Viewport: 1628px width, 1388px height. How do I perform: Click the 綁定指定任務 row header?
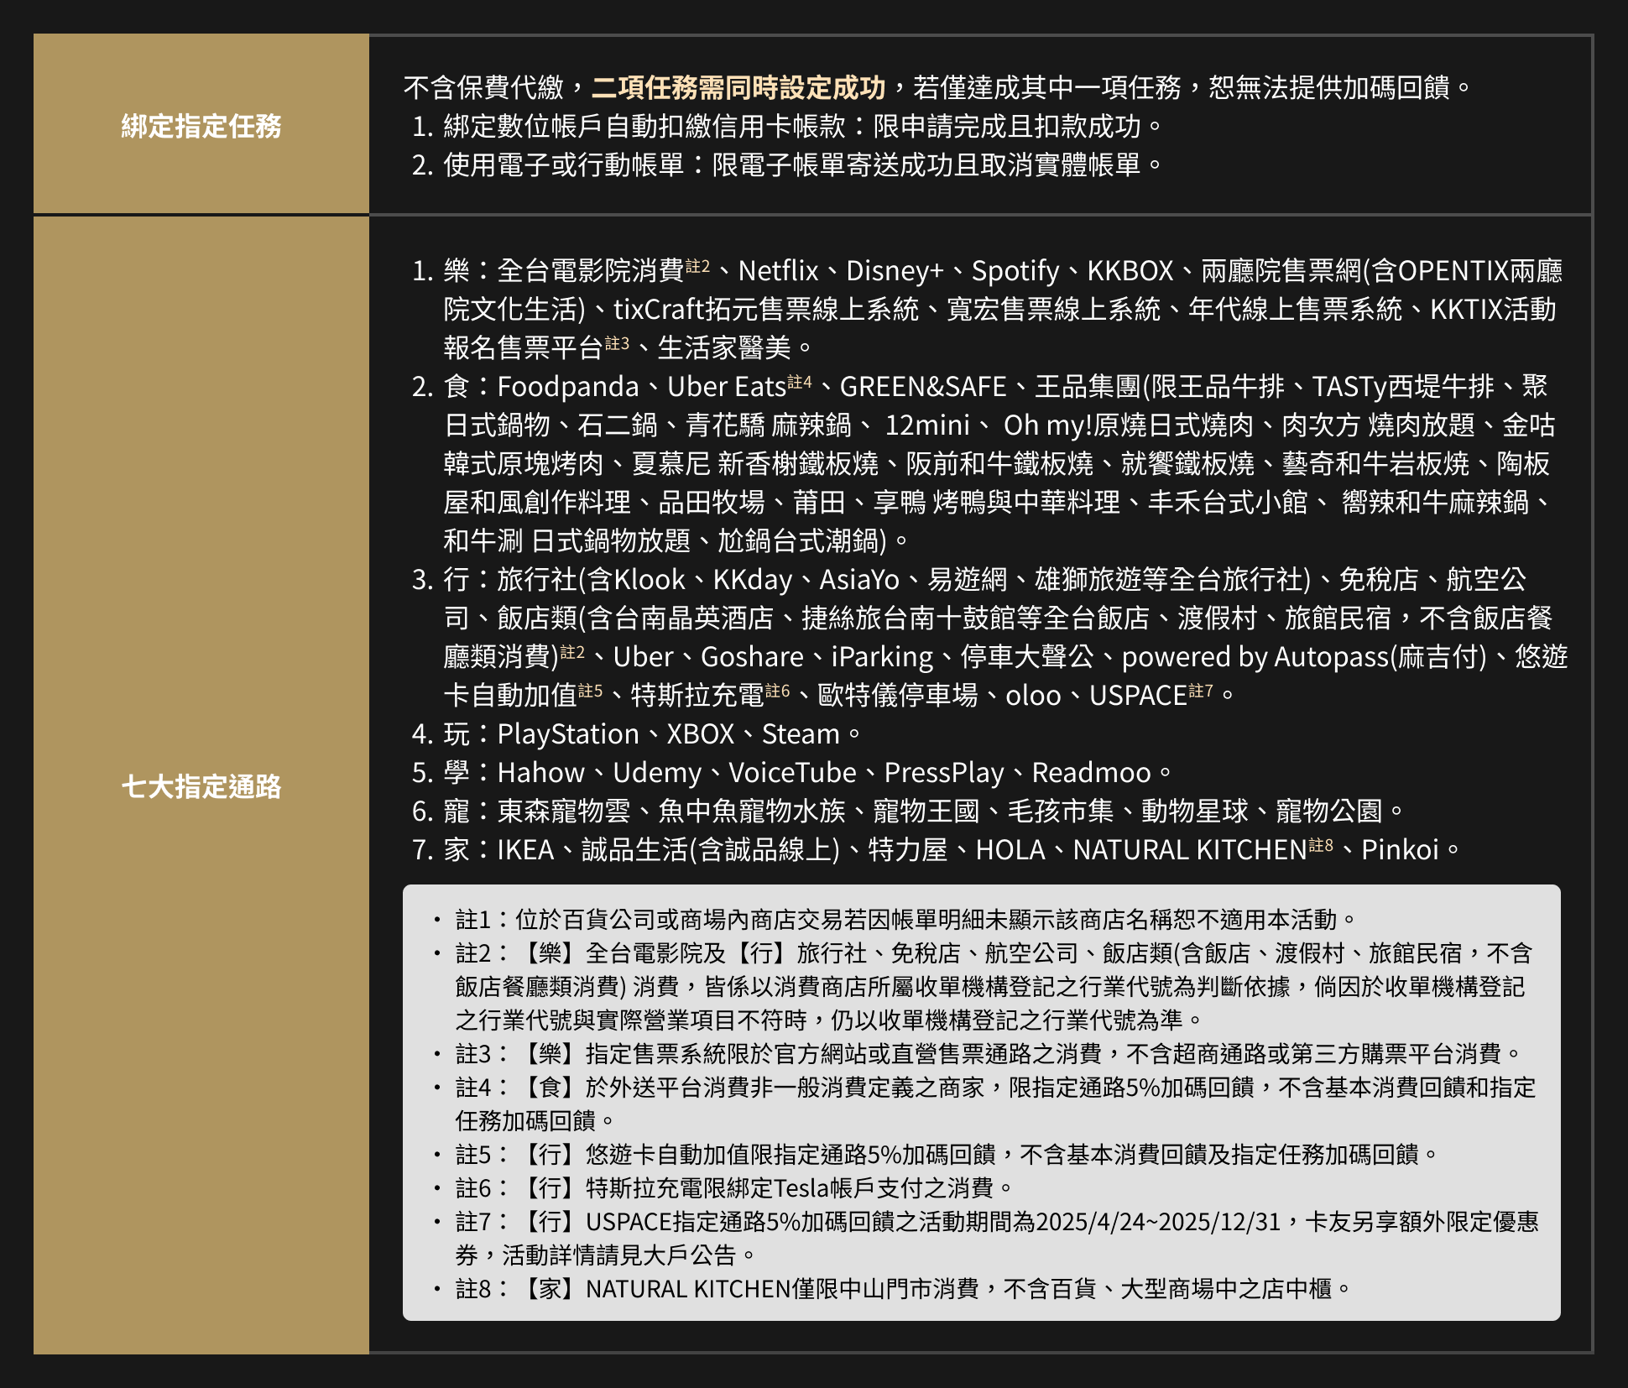[x=201, y=126]
